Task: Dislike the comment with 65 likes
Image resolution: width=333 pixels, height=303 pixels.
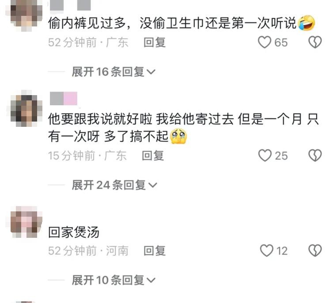Action: (315, 42)
